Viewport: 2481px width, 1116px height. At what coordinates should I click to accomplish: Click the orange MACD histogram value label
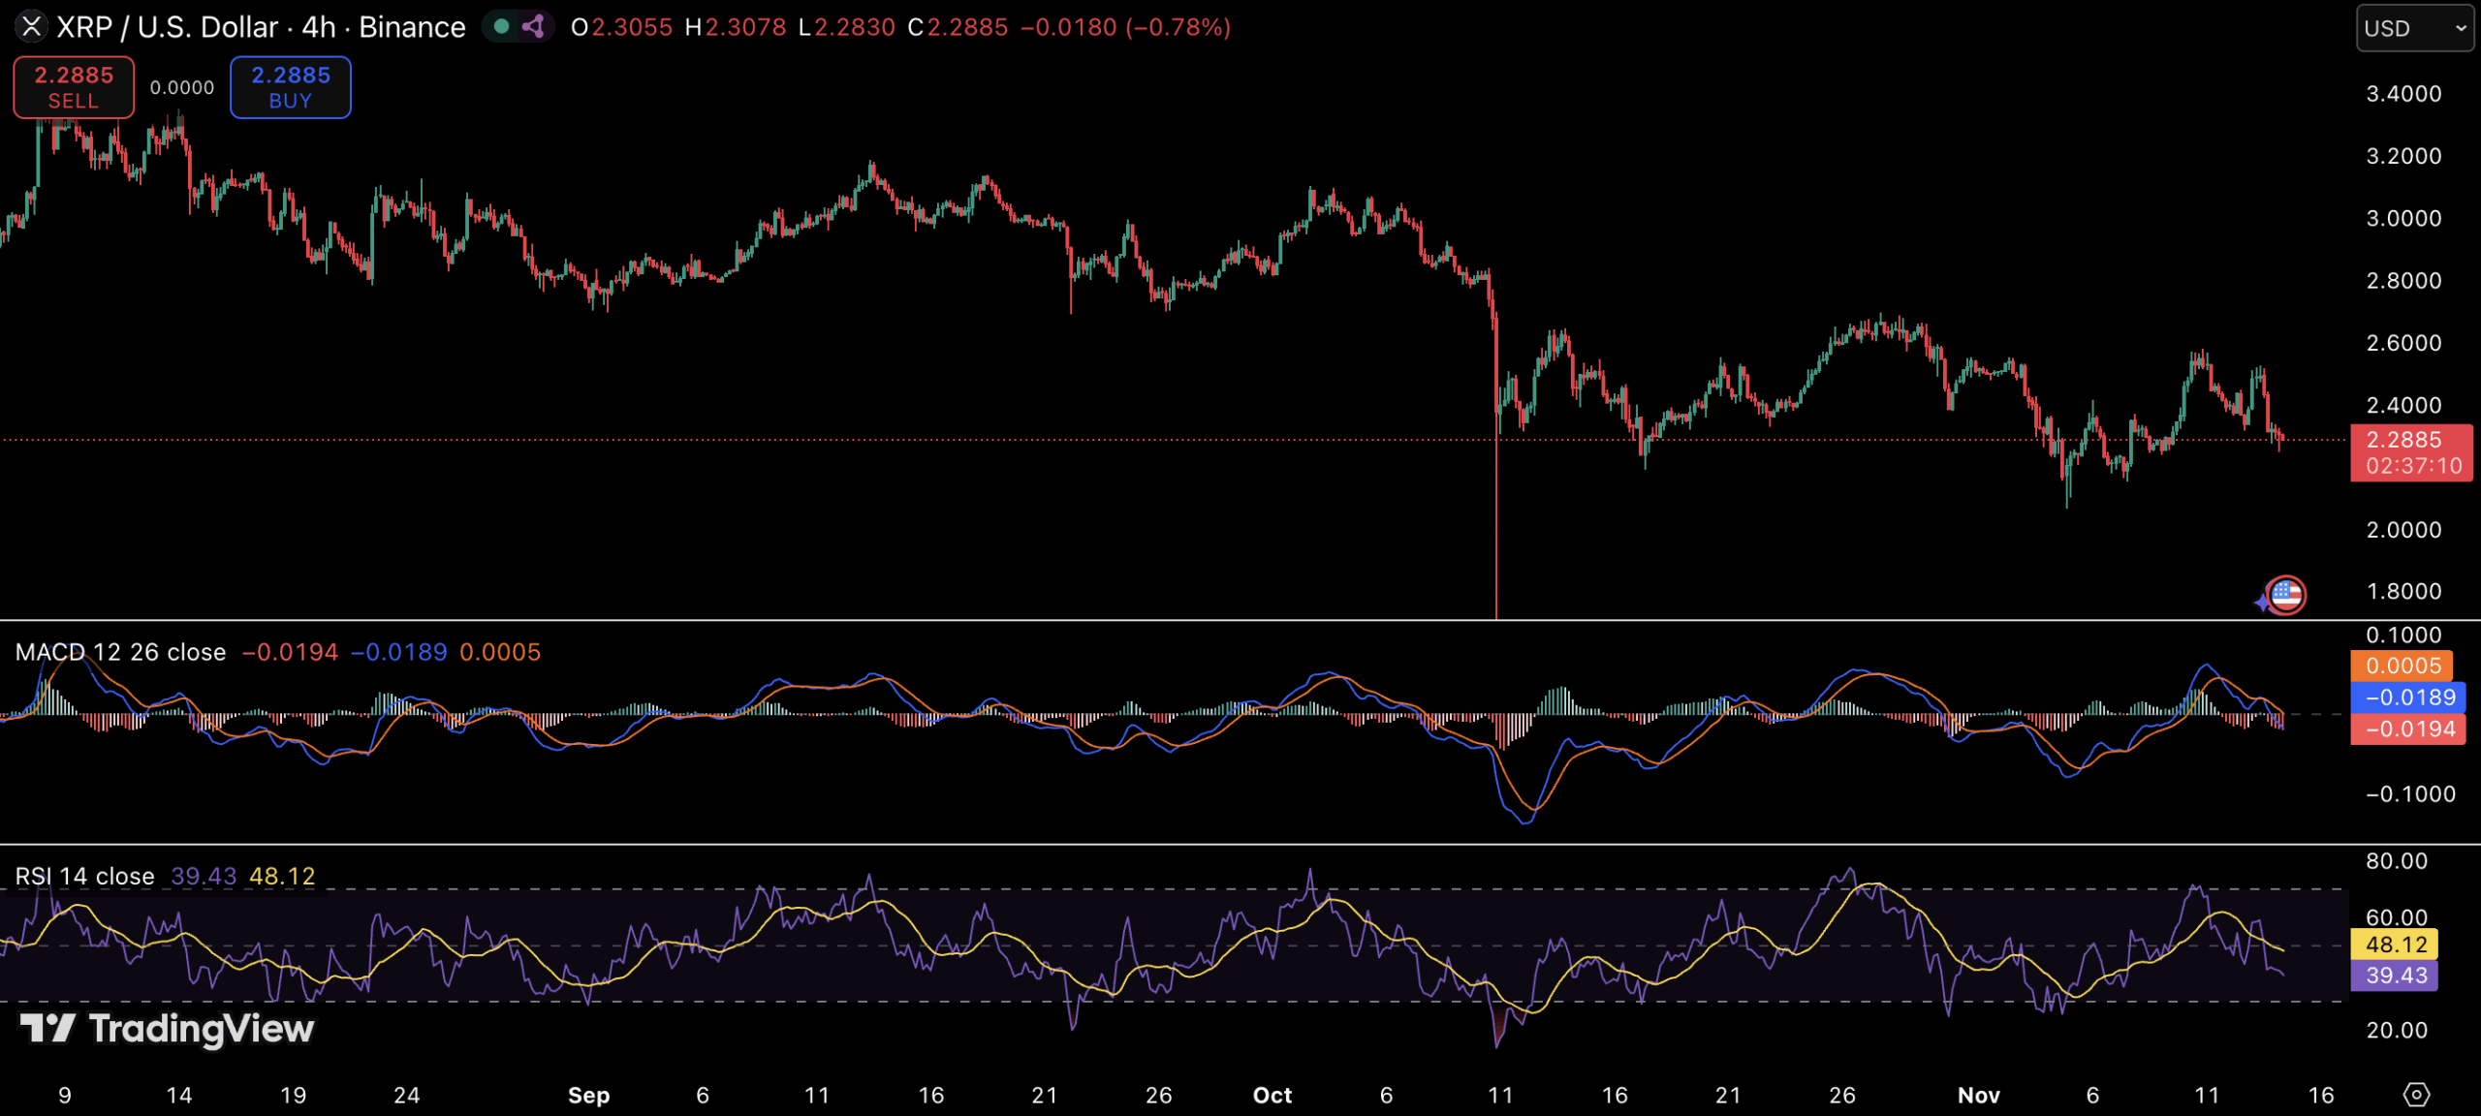click(2402, 666)
